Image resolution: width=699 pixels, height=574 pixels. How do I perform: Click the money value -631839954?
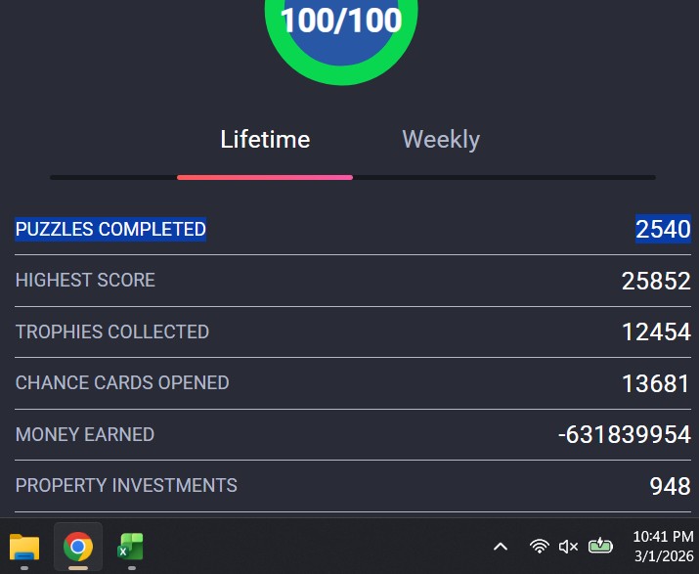[625, 435]
